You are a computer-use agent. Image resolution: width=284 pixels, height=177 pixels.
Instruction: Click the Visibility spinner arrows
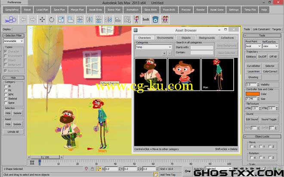click(258, 85)
